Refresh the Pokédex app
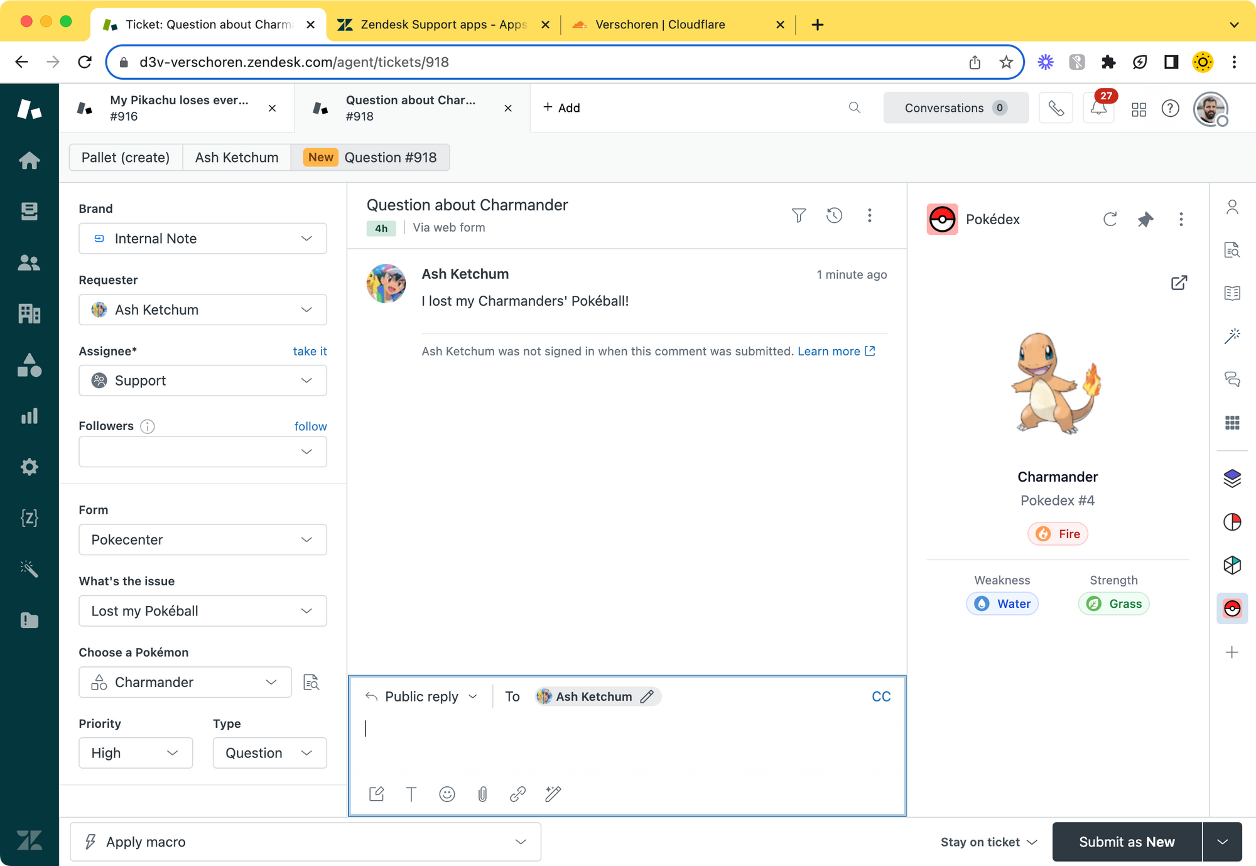Image resolution: width=1256 pixels, height=866 pixels. [1110, 219]
